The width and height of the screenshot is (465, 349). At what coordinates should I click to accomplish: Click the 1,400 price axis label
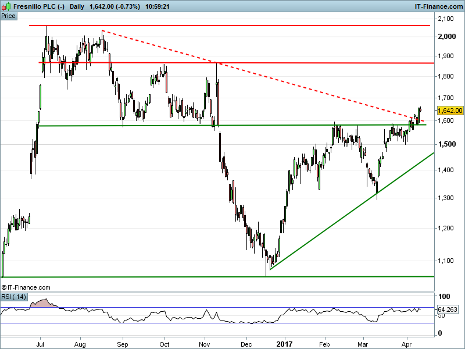[446, 170]
